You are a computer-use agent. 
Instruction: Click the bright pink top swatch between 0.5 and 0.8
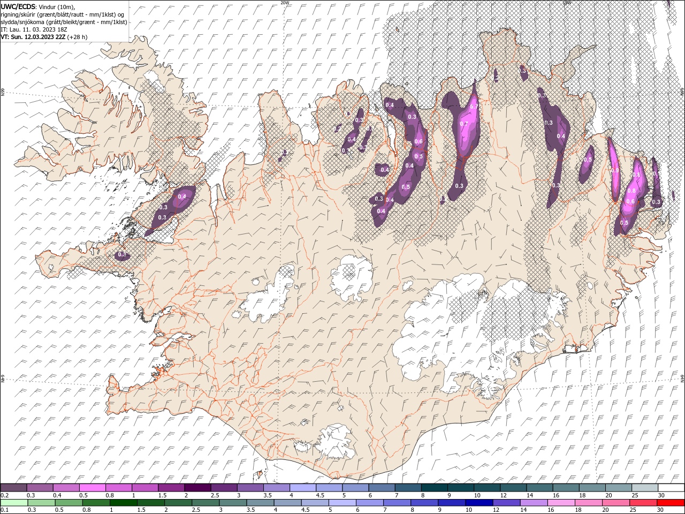click(x=93, y=488)
